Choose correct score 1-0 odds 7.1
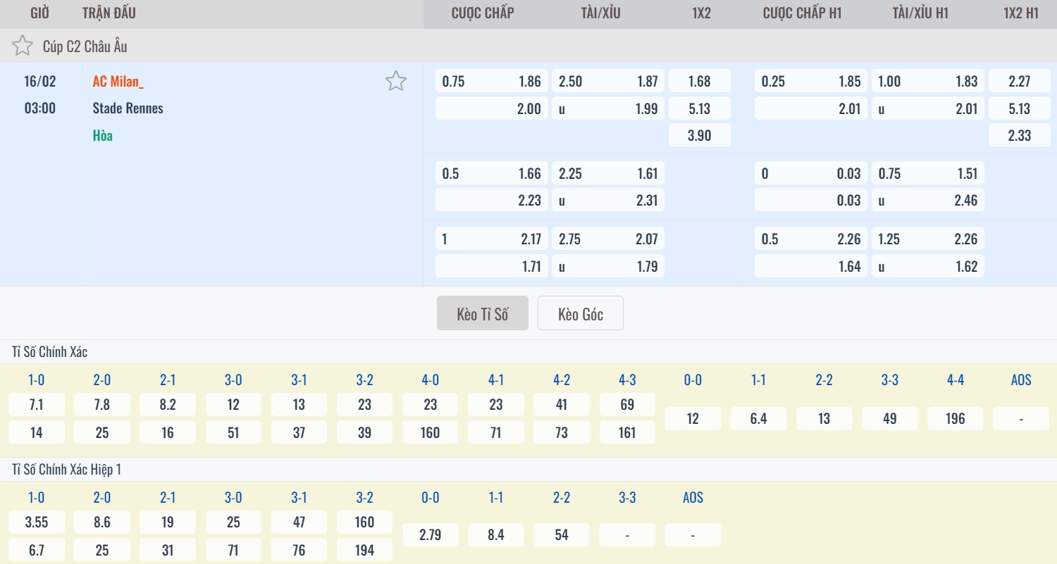 (x=36, y=405)
